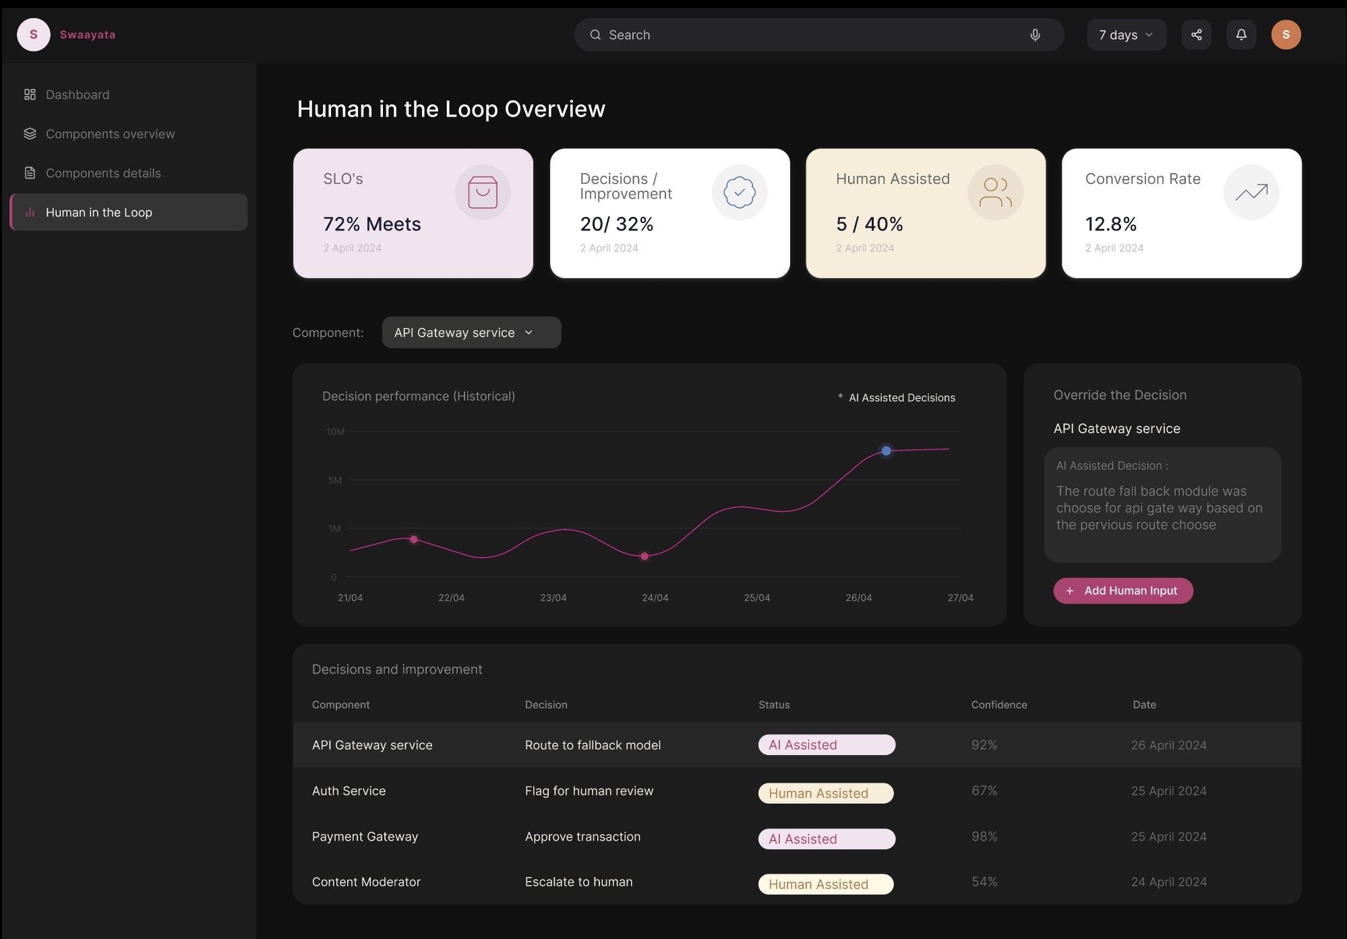Click AI Assisted badge for Payment Gateway
Image resolution: width=1347 pixels, height=939 pixels.
click(x=827, y=839)
